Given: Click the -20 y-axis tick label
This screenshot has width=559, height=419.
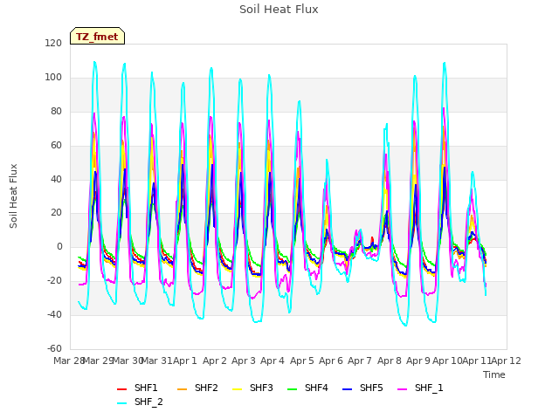Looking at the screenshot, I should click(54, 281).
